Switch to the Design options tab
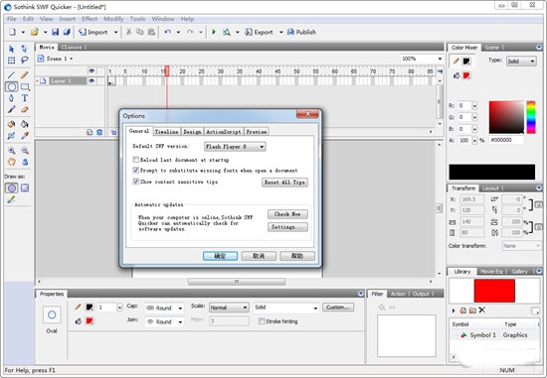 click(x=192, y=132)
